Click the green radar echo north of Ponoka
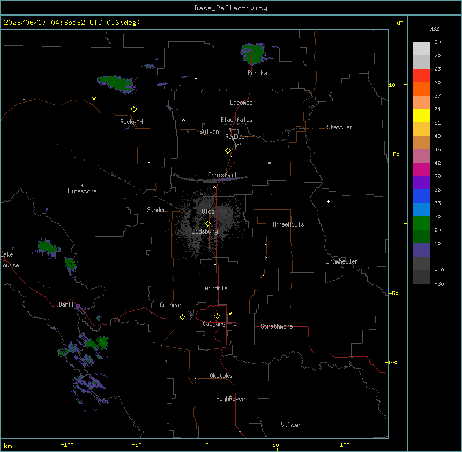The height and width of the screenshot is (452, 462). click(254, 54)
